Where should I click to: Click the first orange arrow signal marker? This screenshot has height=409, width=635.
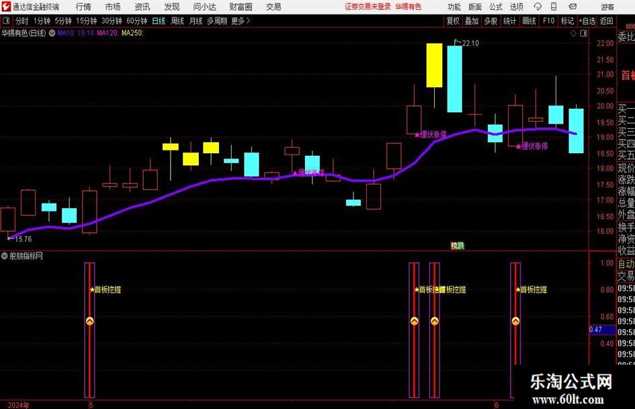(x=89, y=321)
